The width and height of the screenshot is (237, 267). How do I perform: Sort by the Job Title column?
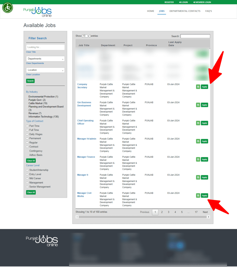(84, 45)
